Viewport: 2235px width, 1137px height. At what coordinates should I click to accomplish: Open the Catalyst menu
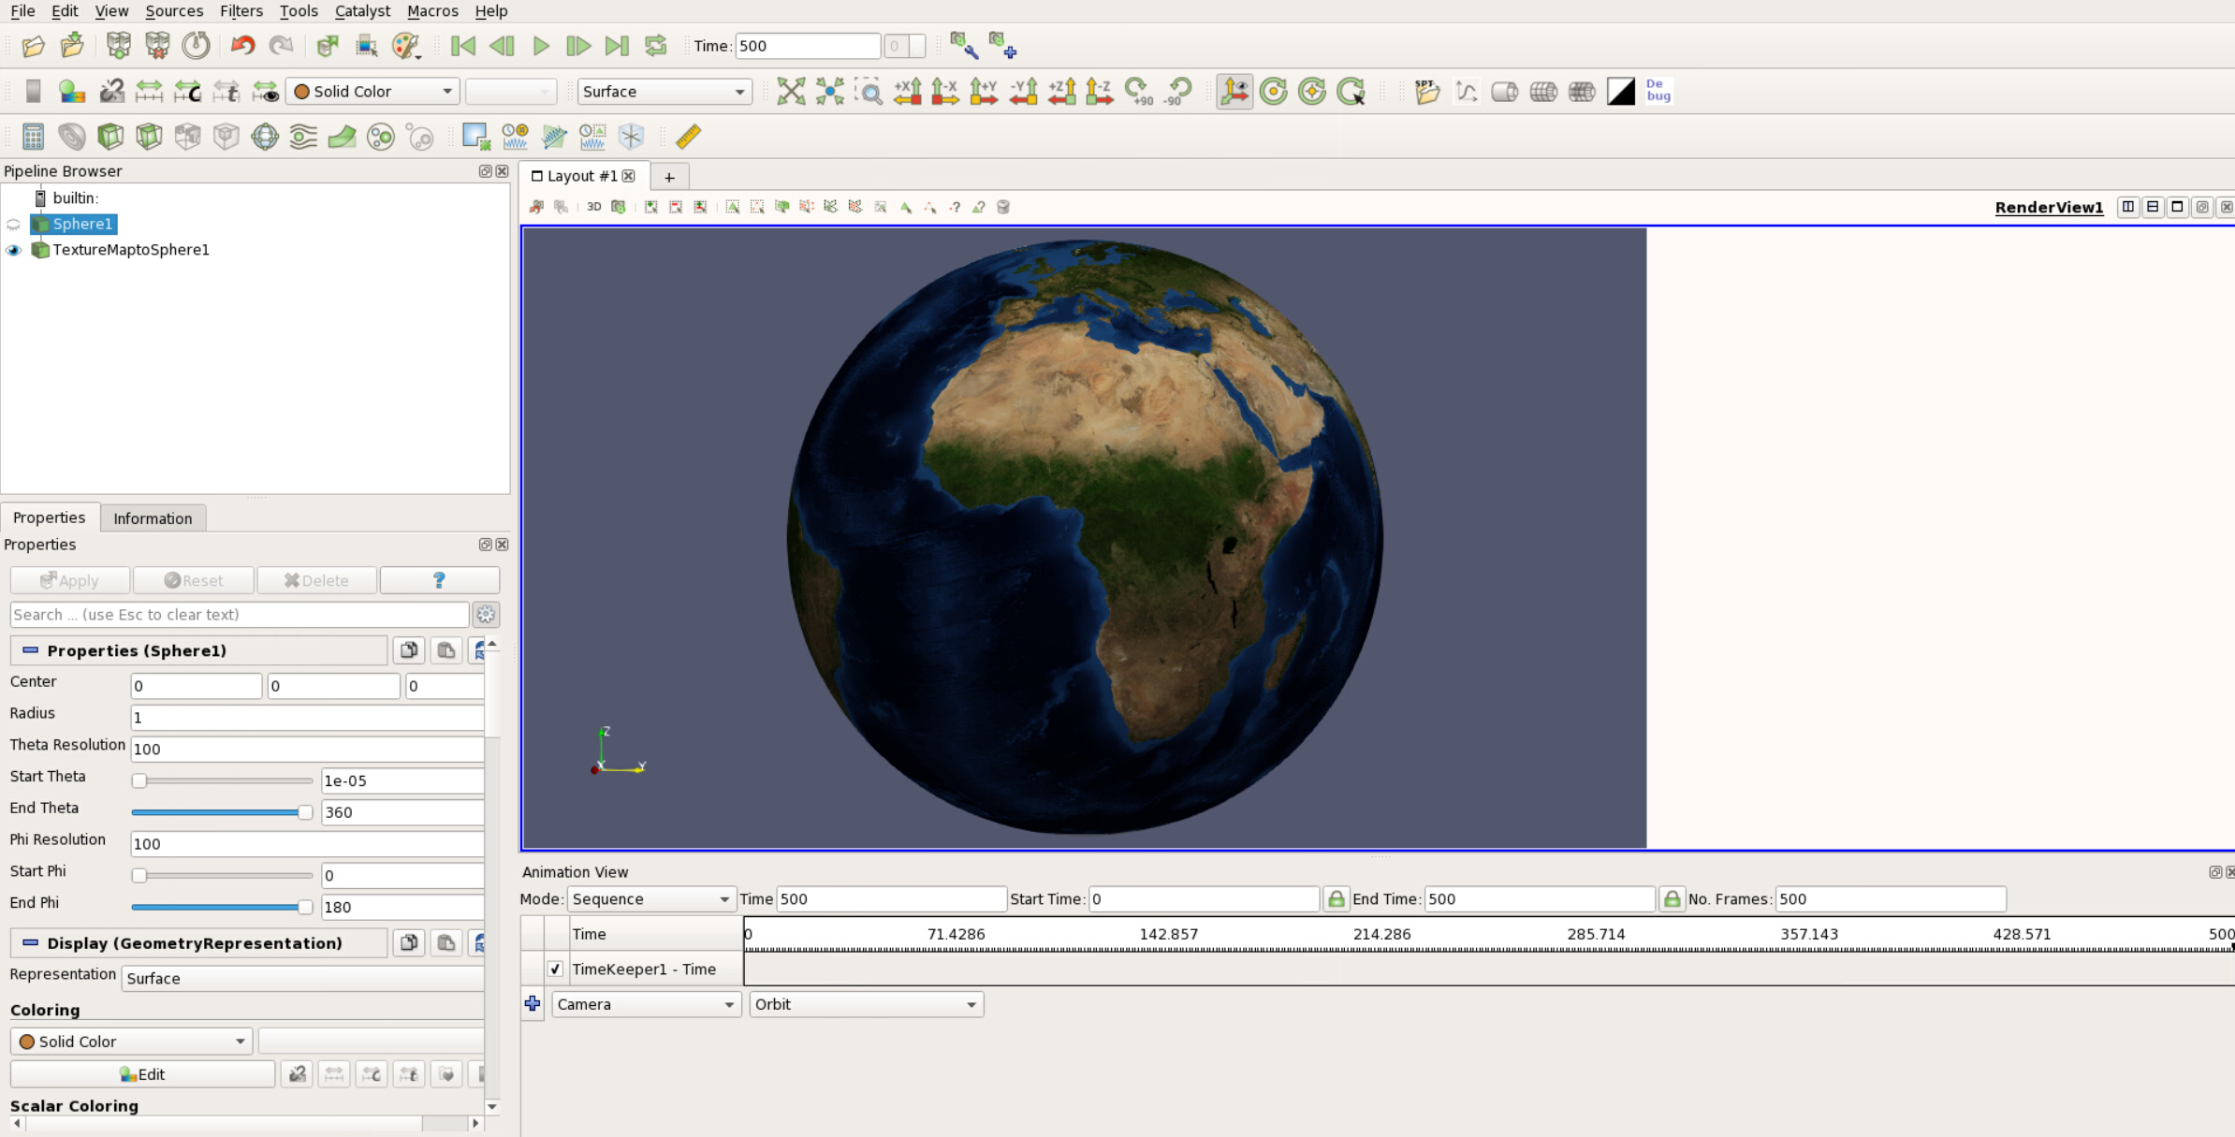click(x=362, y=11)
